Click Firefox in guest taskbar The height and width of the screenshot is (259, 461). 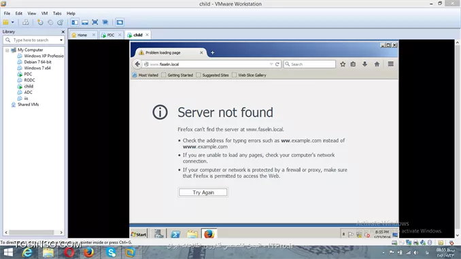click(x=209, y=234)
